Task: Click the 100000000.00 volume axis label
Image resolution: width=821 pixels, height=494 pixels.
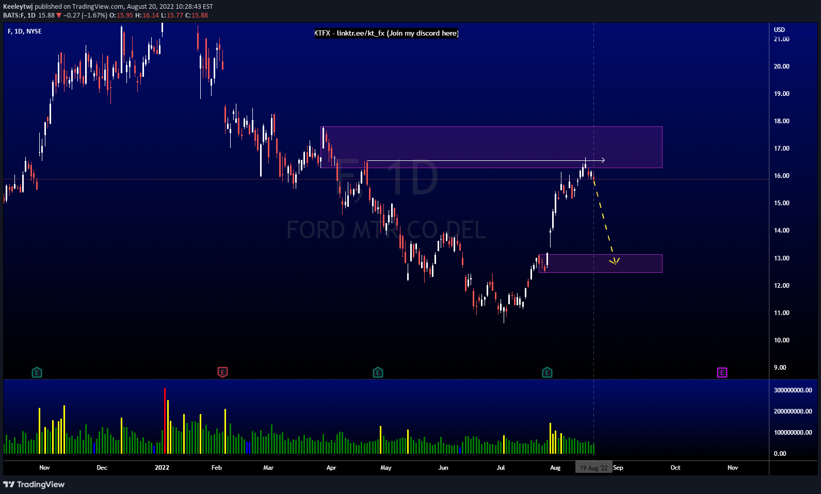Action: point(793,433)
